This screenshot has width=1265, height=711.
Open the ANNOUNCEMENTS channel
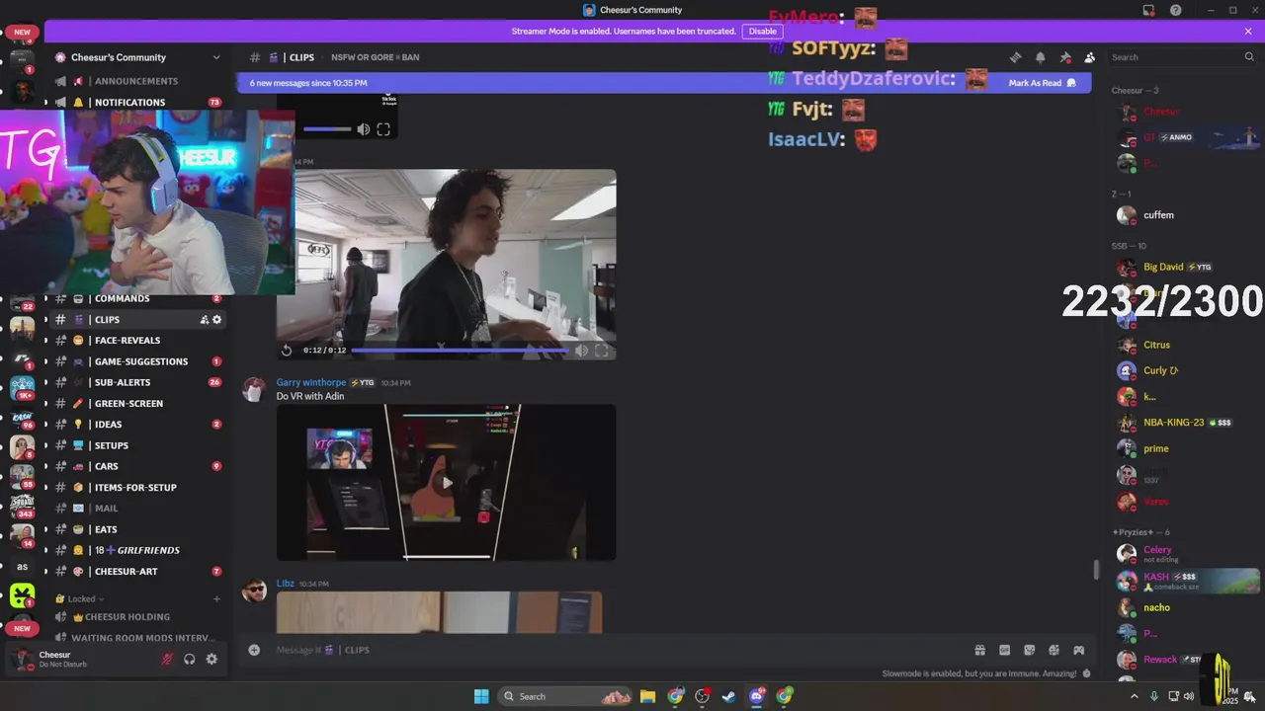pos(137,81)
